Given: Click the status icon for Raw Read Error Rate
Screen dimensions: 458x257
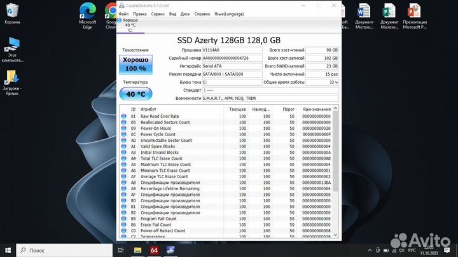Looking at the screenshot, I should pyautogui.click(x=124, y=116).
